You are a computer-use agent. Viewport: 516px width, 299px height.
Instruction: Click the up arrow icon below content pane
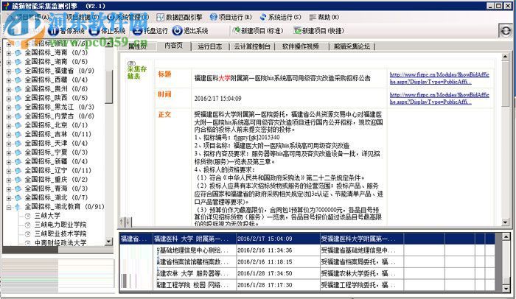pyautogui.click(x=122, y=222)
